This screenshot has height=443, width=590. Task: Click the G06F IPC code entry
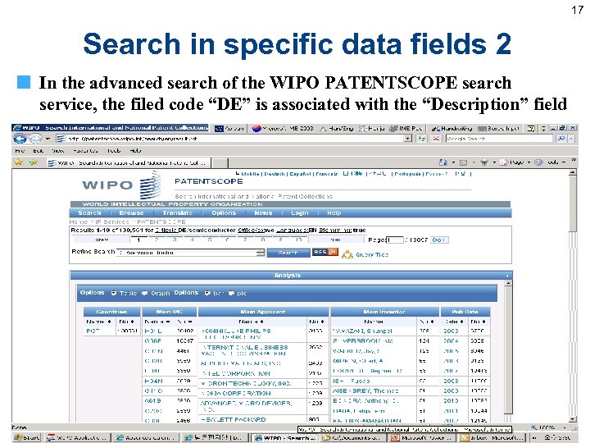152,341
